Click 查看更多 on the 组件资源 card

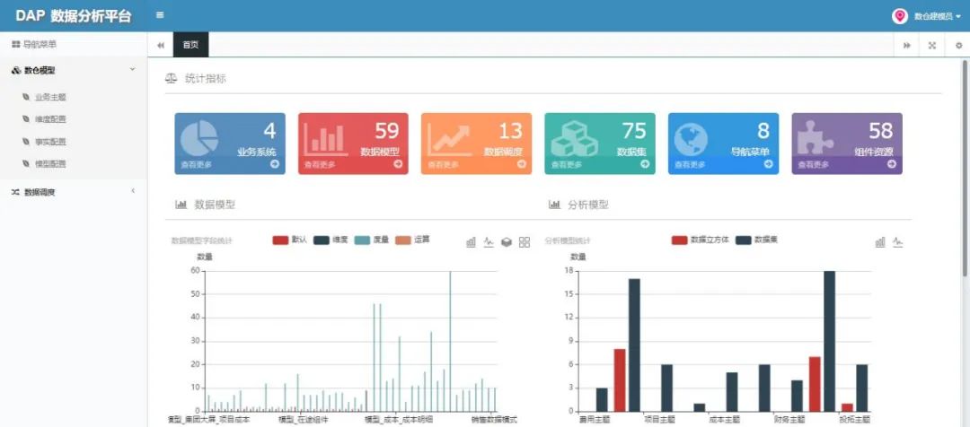[813, 165]
